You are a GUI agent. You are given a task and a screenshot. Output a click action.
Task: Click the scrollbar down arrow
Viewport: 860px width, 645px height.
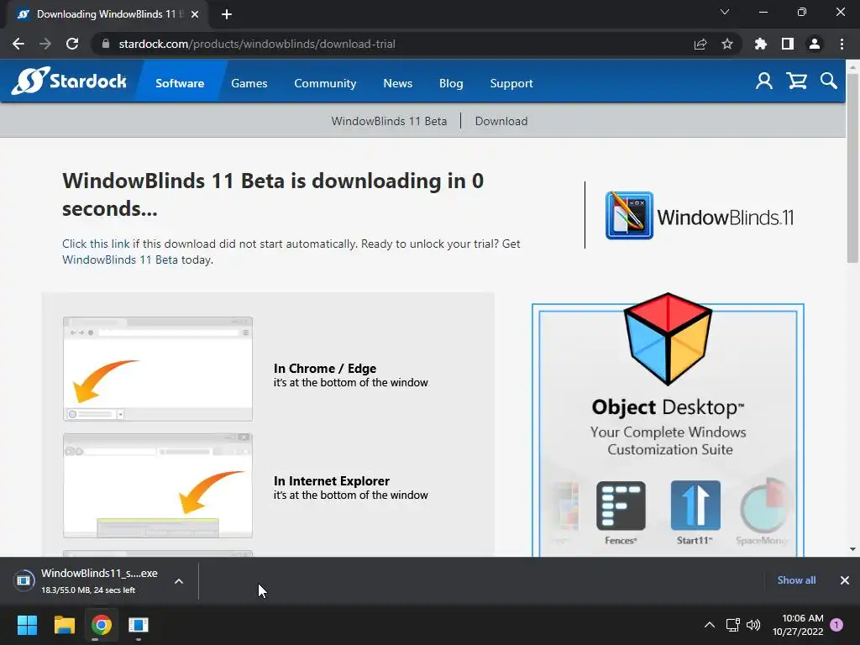852,549
